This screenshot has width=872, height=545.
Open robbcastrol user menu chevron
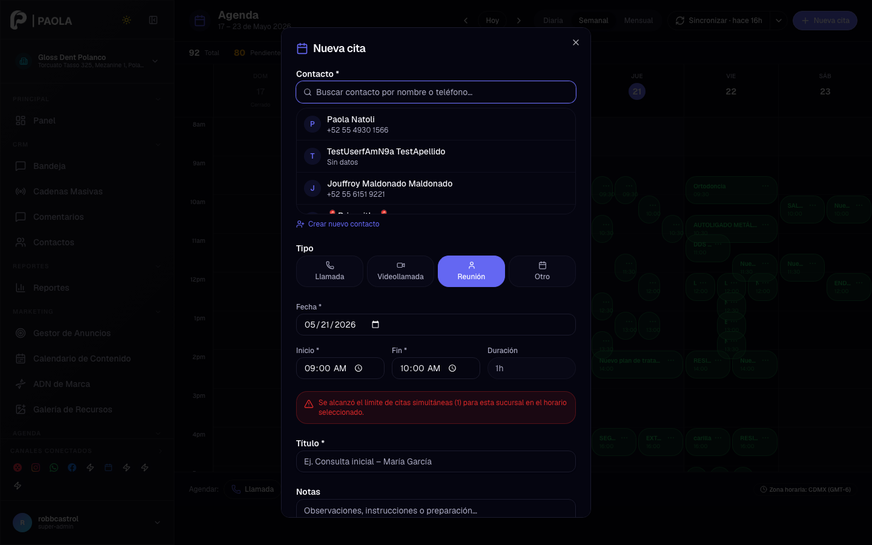point(157,523)
